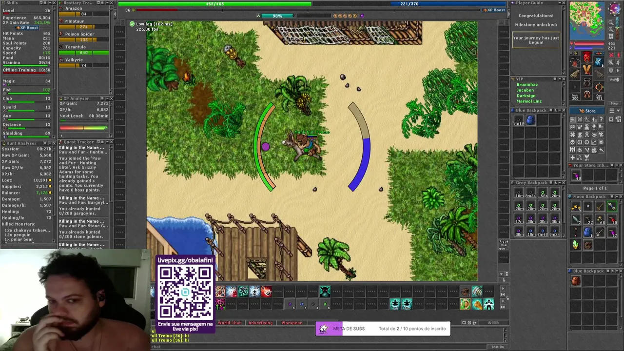Toggle expert mode E button

pos(619,70)
